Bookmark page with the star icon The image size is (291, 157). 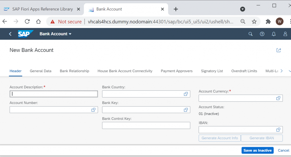tap(254, 22)
